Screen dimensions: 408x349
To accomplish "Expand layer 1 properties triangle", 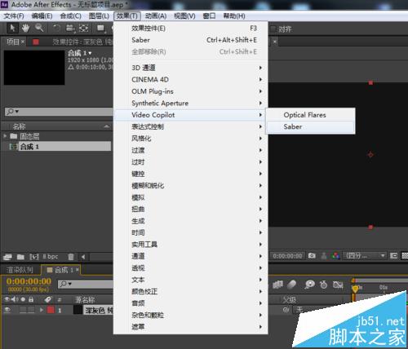I will [x=42, y=310].
